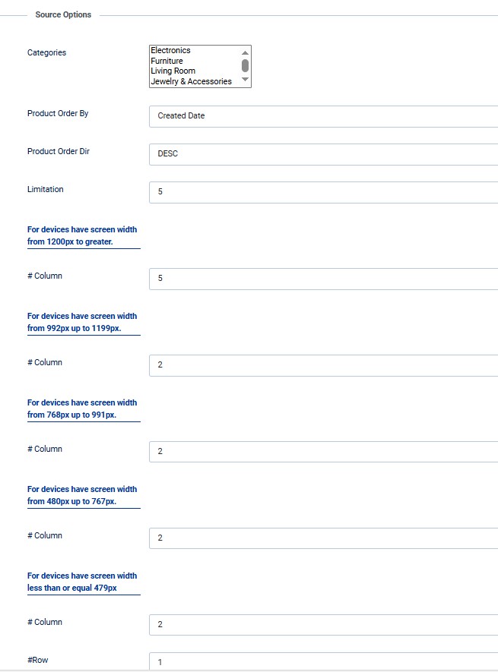This screenshot has width=498, height=672.
Task: Select Electronics in the Categories list
Action: 170,51
